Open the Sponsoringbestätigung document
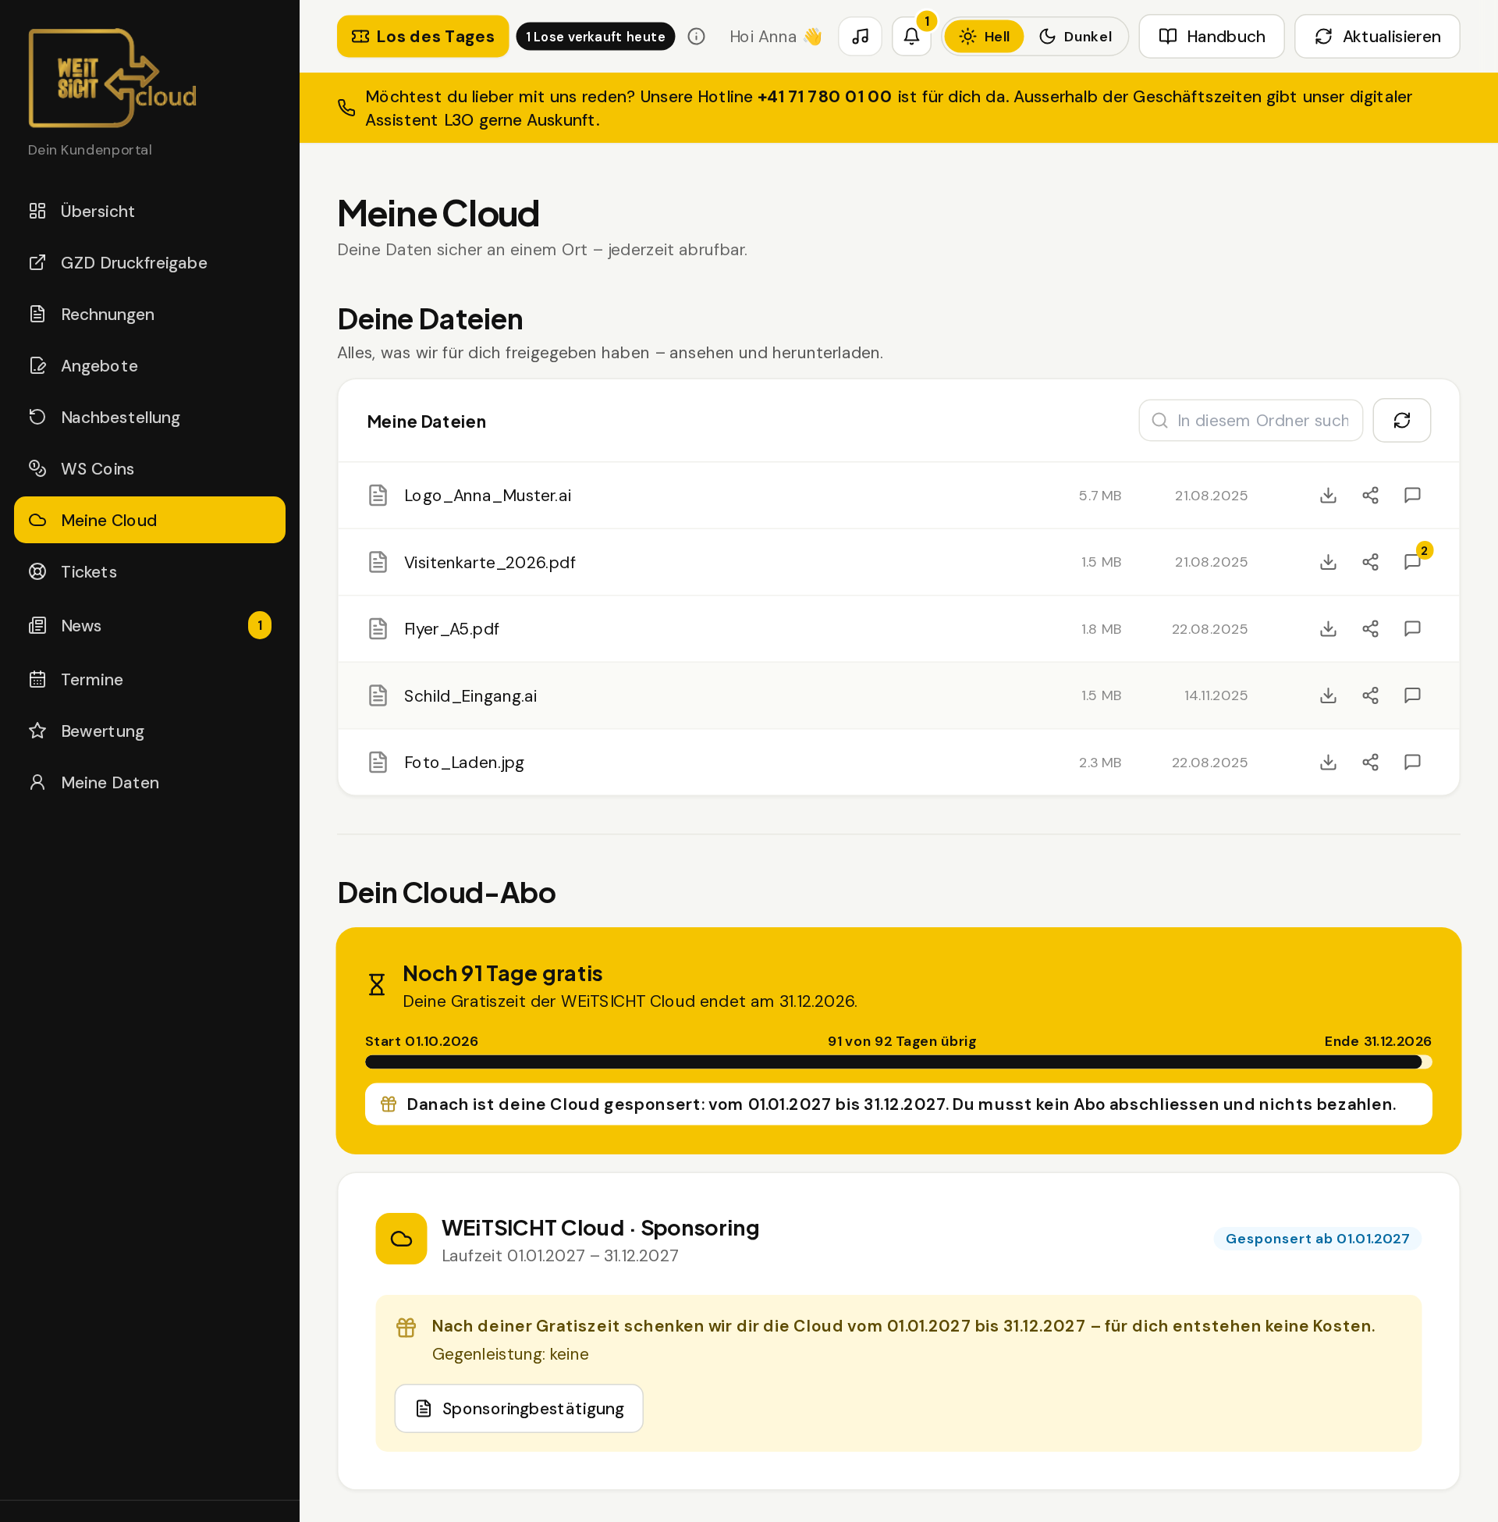The width and height of the screenshot is (1498, 1522). click(x=519, y=1408)
